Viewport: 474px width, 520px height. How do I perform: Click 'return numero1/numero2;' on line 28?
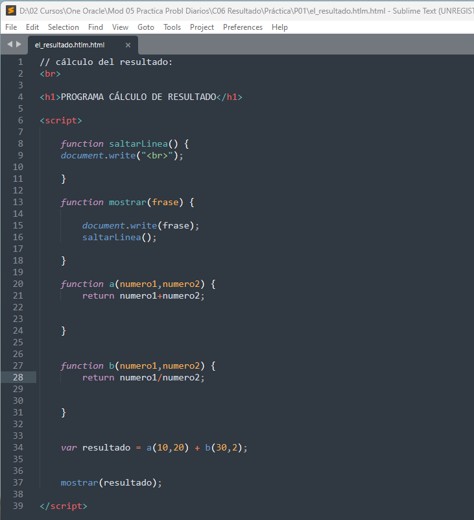[x=143, y=377]
